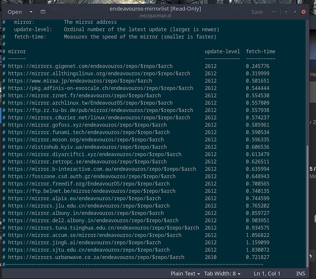Expand the Open recent files dropdown arrow
This screenshot has width=316, height=279.
pos(31,12)
